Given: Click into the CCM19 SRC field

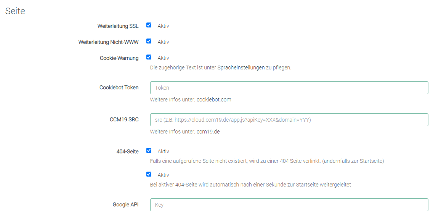Looking at the screenshot, I should pos(289,120).
